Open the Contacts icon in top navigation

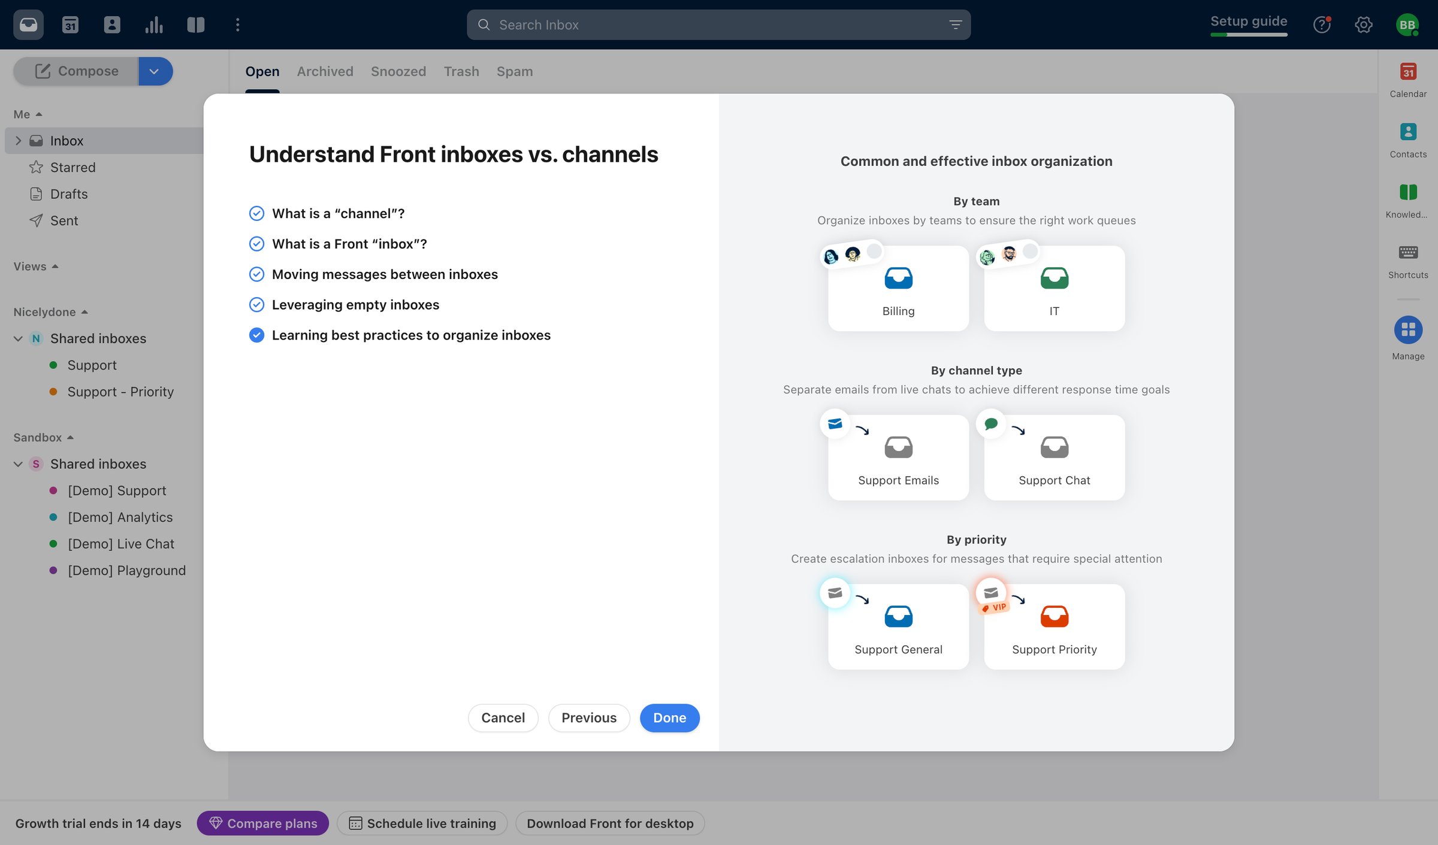(112, 25)
